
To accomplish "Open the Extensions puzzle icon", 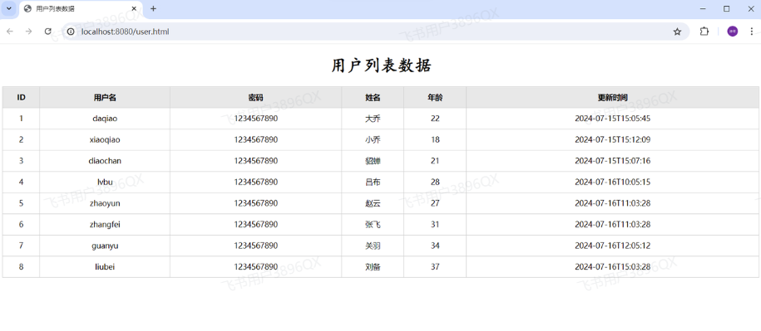I will [704, 32].
